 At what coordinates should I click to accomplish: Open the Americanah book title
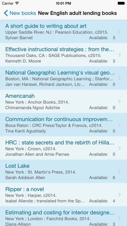[20, 96]
